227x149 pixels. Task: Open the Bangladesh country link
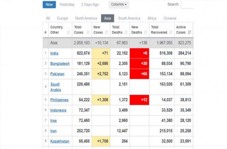[60, 64]
